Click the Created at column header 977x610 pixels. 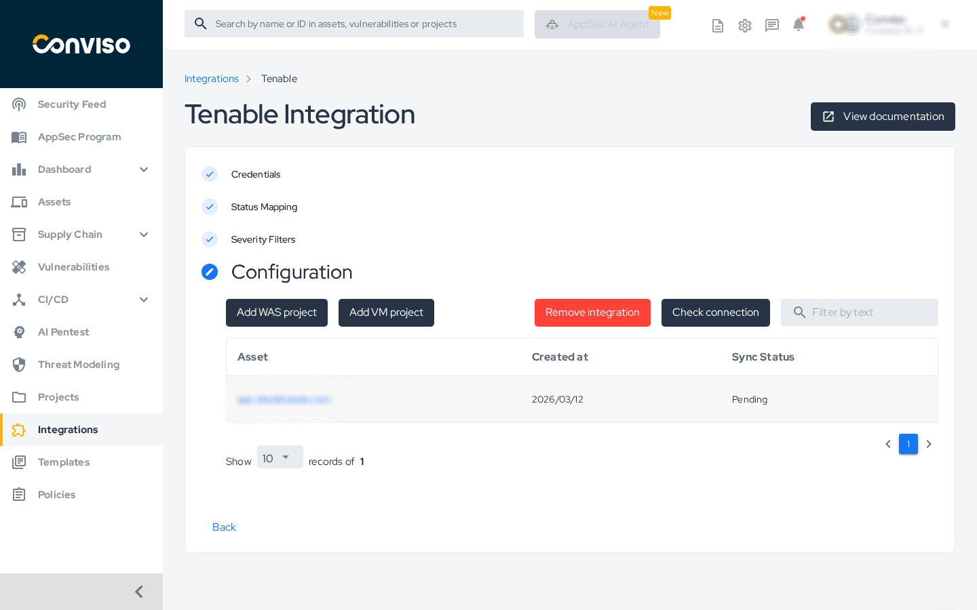click(x=560, y=357)
